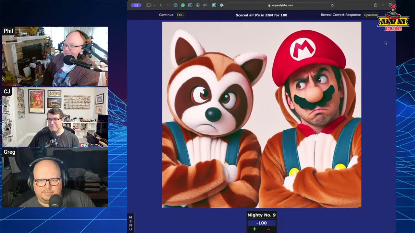Click the Player One Podcast logo
The image size is (415, 233).
393,18
